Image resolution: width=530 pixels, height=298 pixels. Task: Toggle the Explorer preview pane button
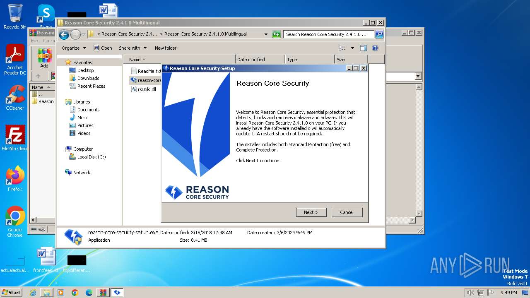(x=363, y=48)
